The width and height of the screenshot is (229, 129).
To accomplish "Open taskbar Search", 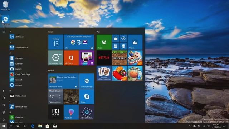I will tap(11, 126).
